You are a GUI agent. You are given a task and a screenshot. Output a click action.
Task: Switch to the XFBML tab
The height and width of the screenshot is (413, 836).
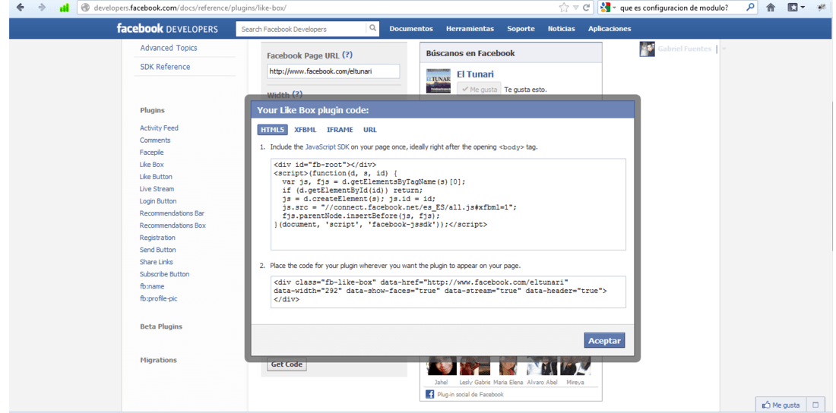[305, 130]
